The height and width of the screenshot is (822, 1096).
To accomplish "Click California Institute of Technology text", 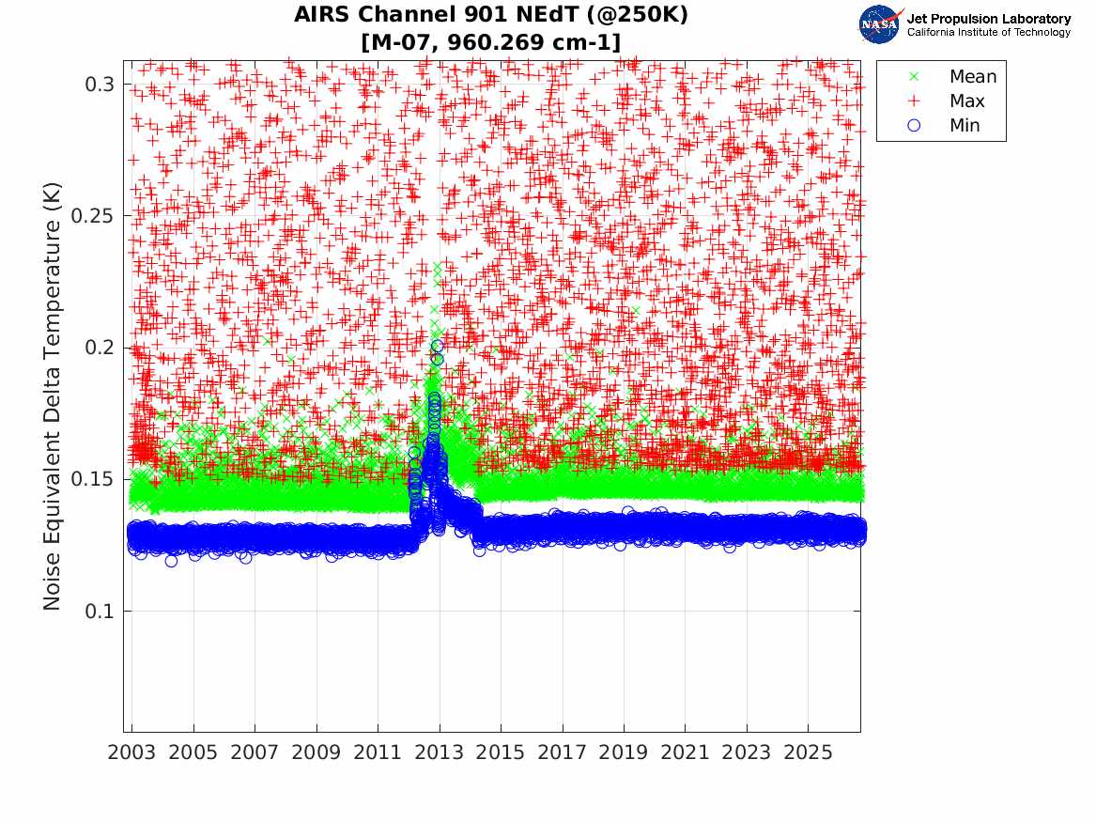I will click(988, 32).
